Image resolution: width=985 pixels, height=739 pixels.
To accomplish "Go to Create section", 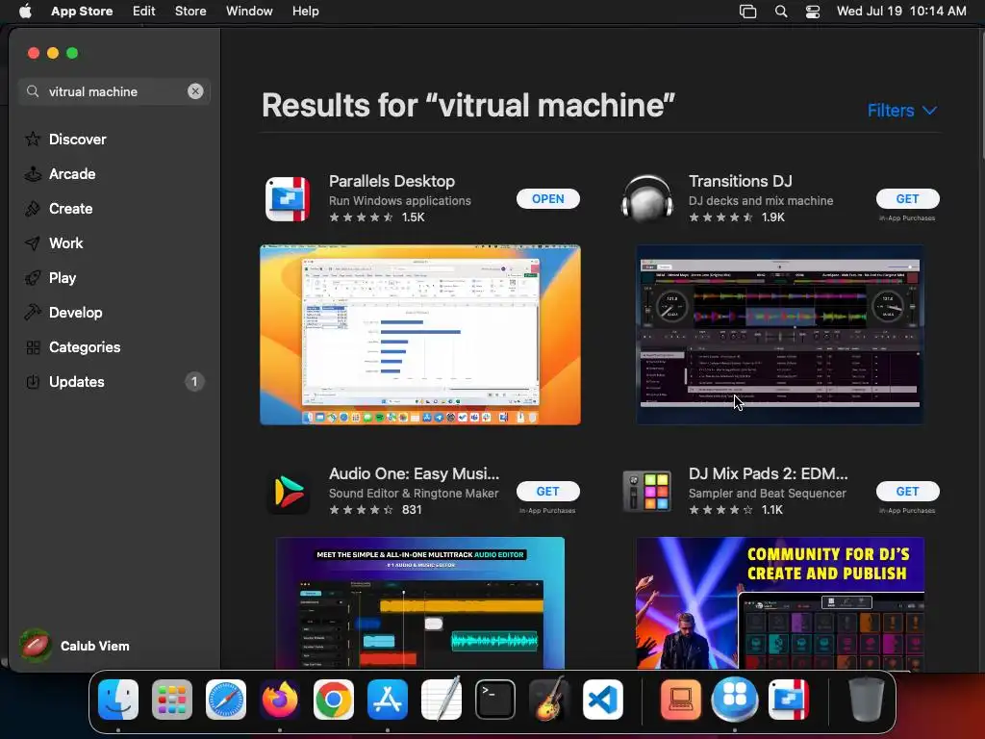I will pos(70,209).
